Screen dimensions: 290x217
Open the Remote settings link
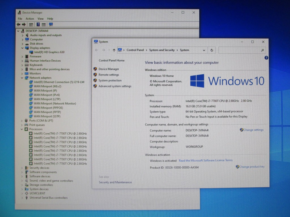tap(109, 75)
